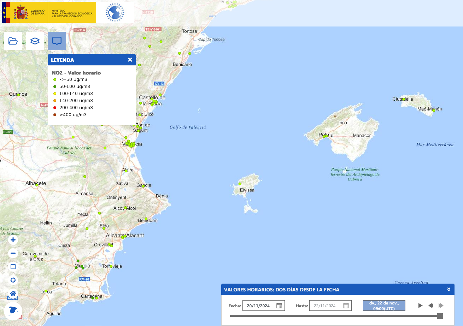Screen dimensions: 463x326
Task: Toggle the legend speech-bubble button
Action: [57, 41]
